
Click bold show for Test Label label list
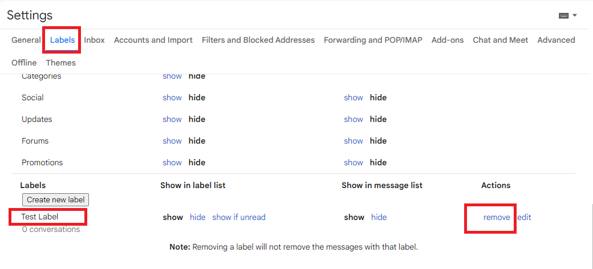point(173,217)
